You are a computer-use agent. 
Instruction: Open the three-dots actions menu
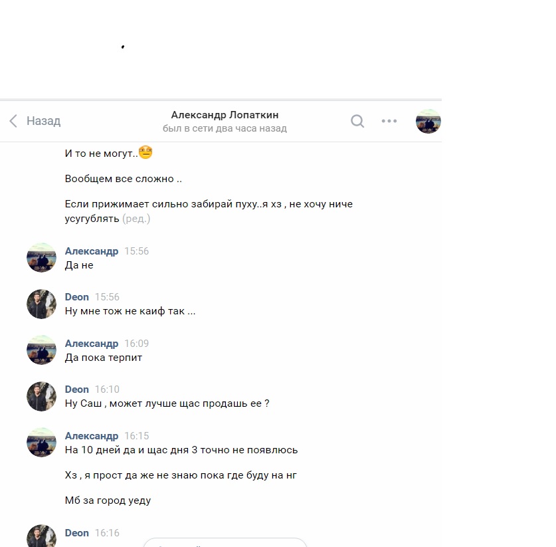(389, 121)
